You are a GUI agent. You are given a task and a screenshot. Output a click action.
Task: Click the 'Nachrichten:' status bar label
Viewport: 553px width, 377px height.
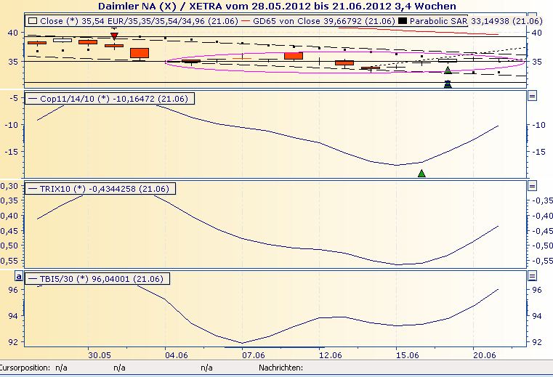[280, 368]
